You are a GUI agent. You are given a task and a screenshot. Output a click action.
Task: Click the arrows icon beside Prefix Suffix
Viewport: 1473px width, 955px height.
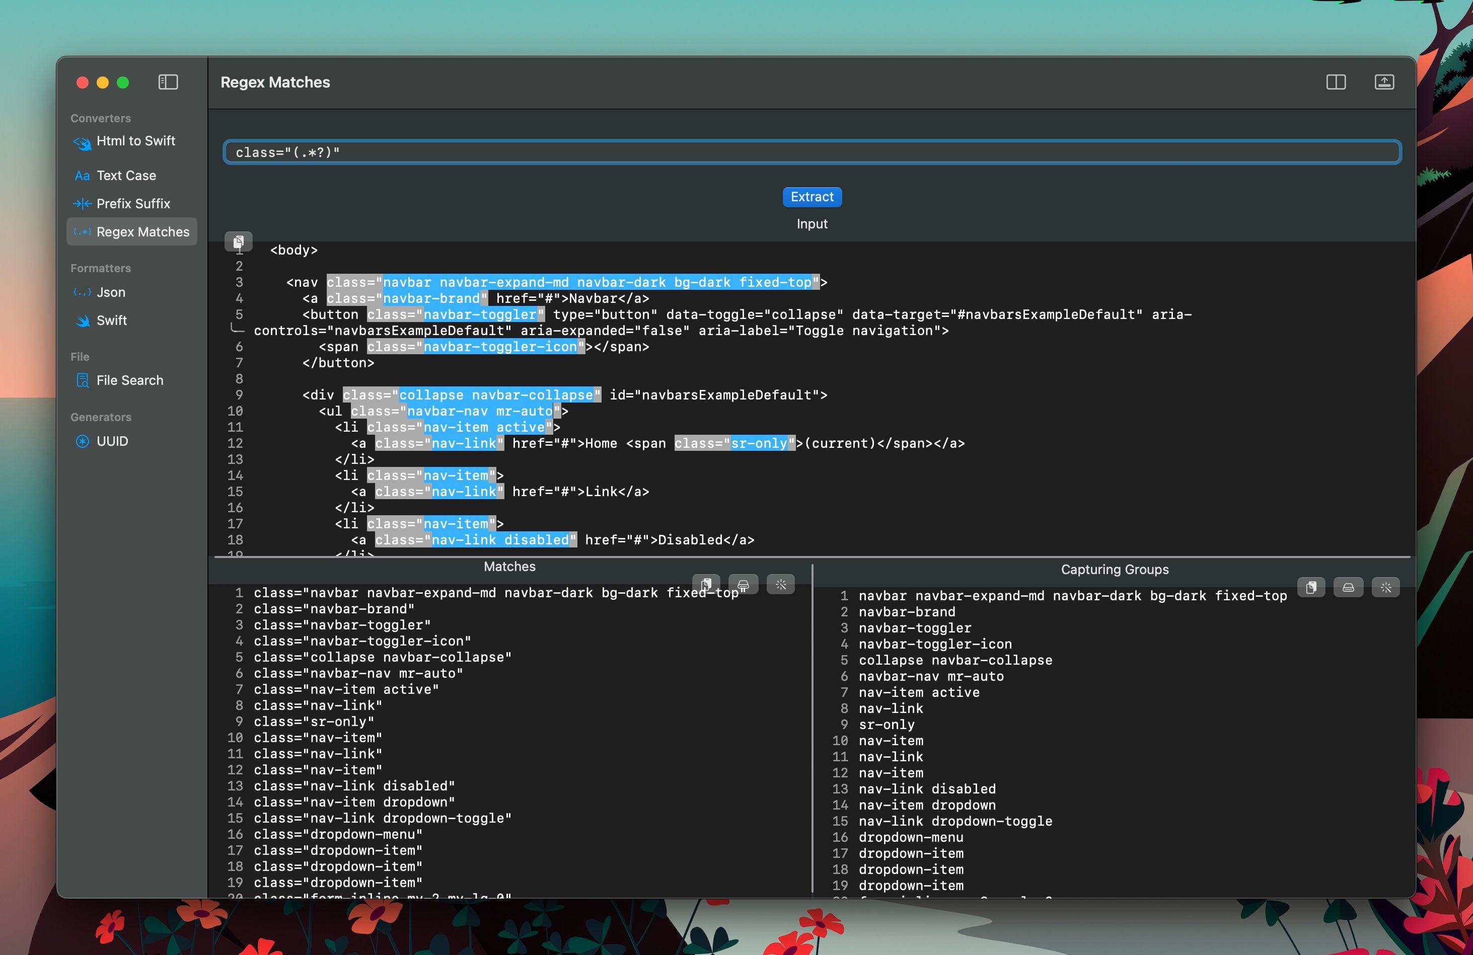[83, 203]
